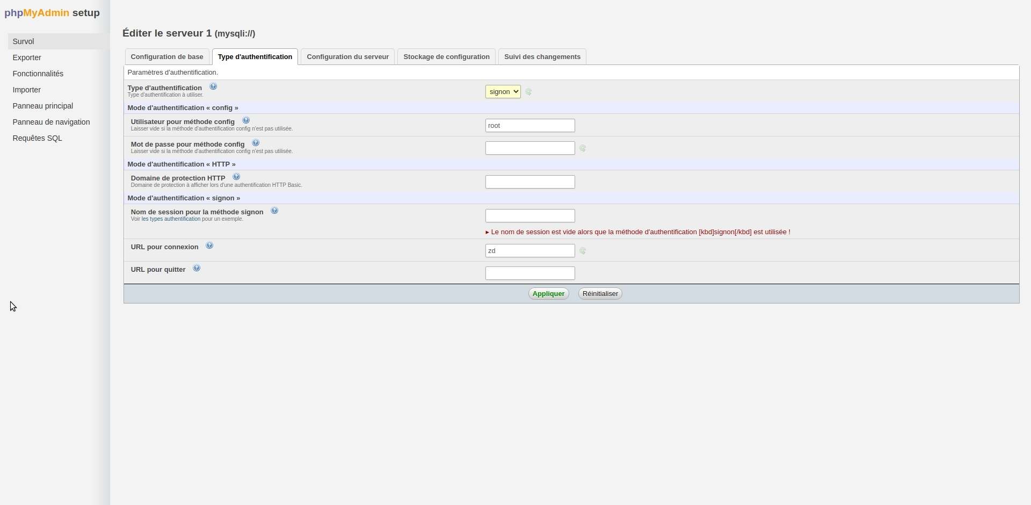
Task: Open help for Utilisateur pour méthode config
Action: click(x=246, y=120)
